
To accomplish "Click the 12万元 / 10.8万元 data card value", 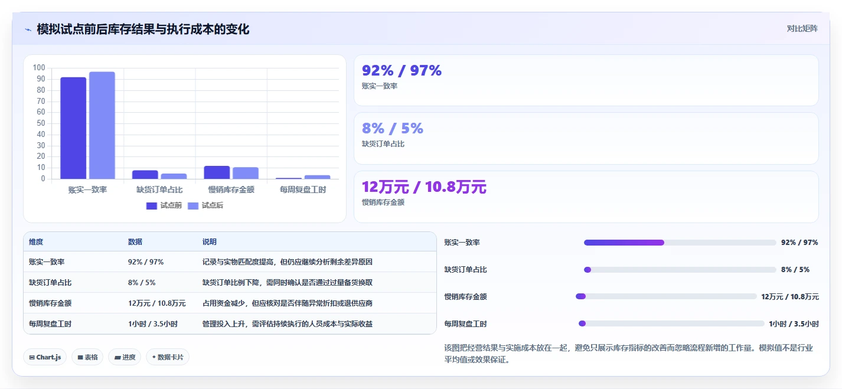I will (x=424, y=187).
